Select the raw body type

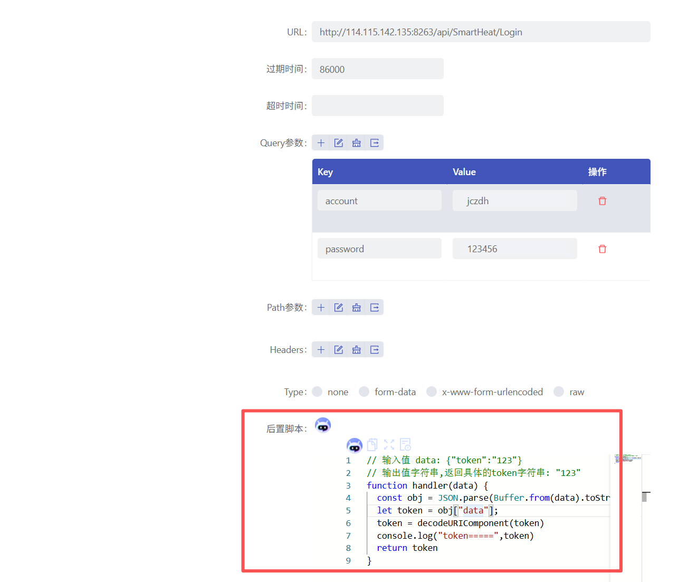pos(559,392)
